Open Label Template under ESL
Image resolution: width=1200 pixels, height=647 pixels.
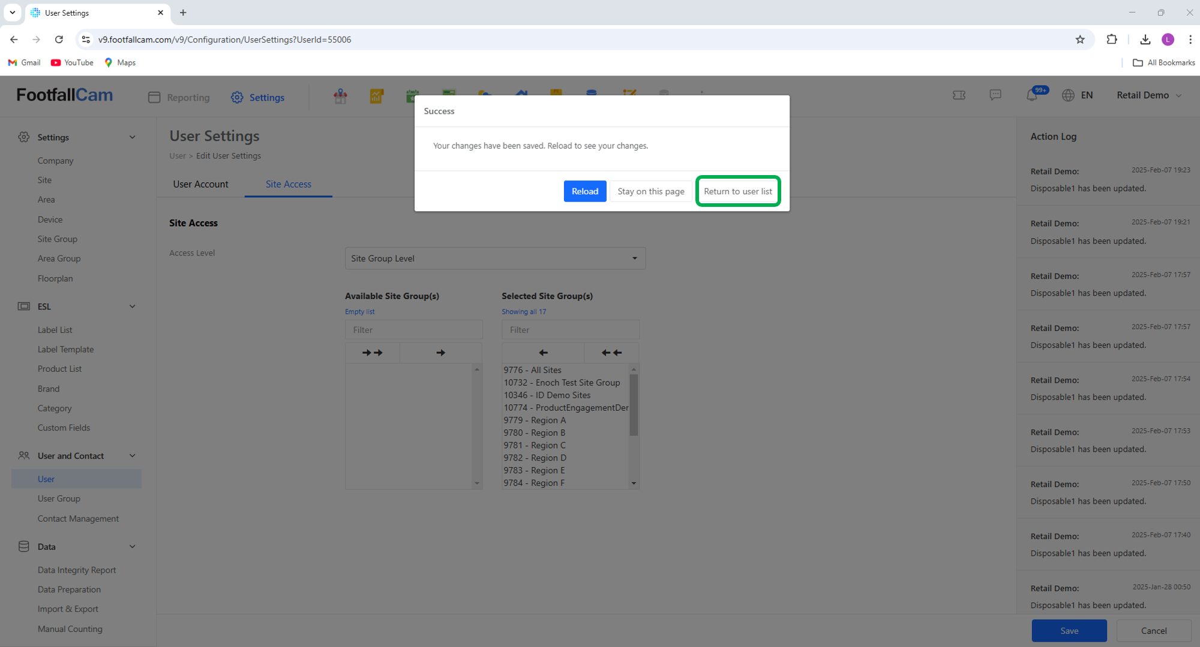(x=65, y=349)
